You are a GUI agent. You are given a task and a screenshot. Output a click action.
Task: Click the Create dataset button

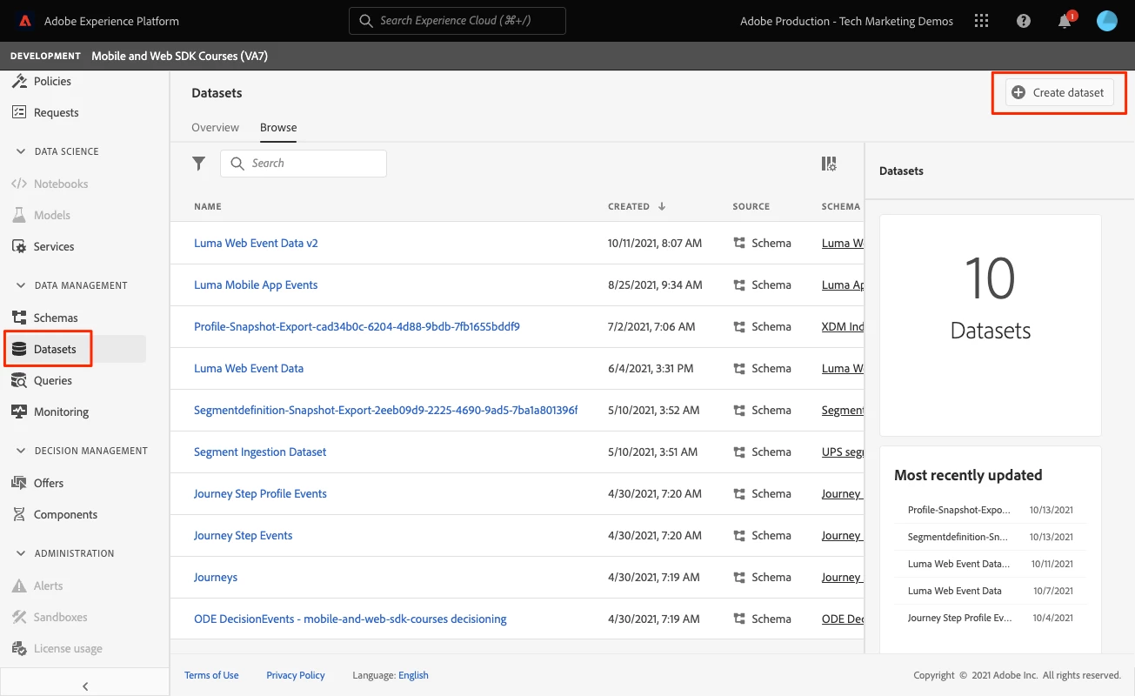click(x=1059, y=92)
